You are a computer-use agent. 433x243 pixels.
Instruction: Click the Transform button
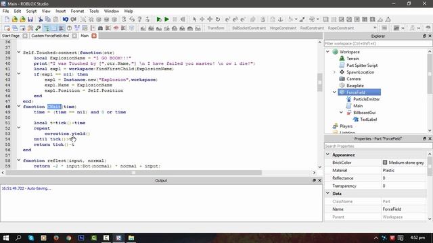[x=216, y=28]
